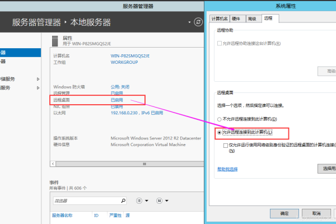
Task: Open the 计算机名 tab
Action: click(x=220, y=18)
